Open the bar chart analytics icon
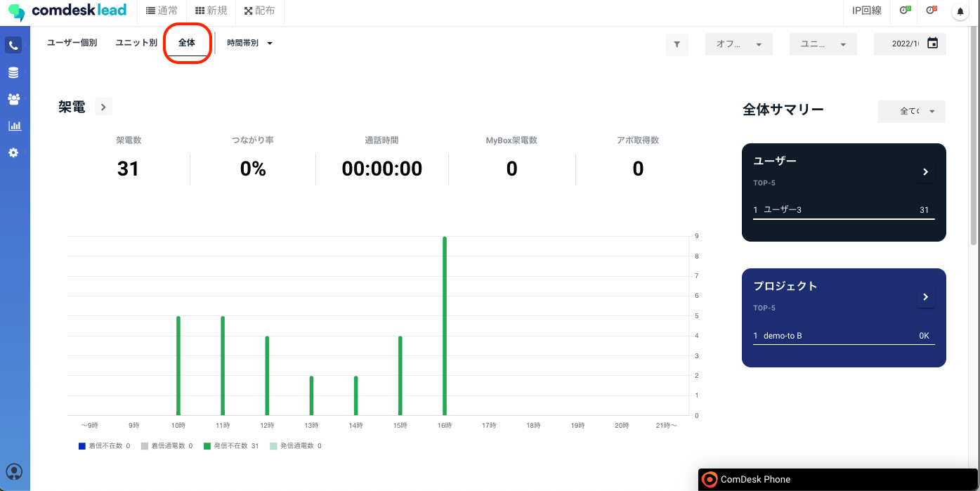 pos(14,126)
